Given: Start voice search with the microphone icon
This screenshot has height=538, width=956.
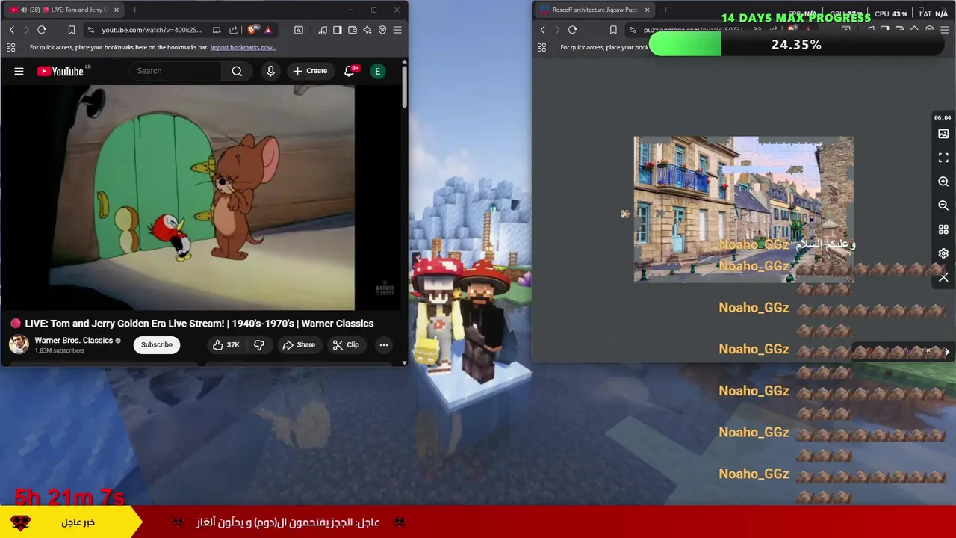Looking at the screenshot, I should [x=270, y=71].
